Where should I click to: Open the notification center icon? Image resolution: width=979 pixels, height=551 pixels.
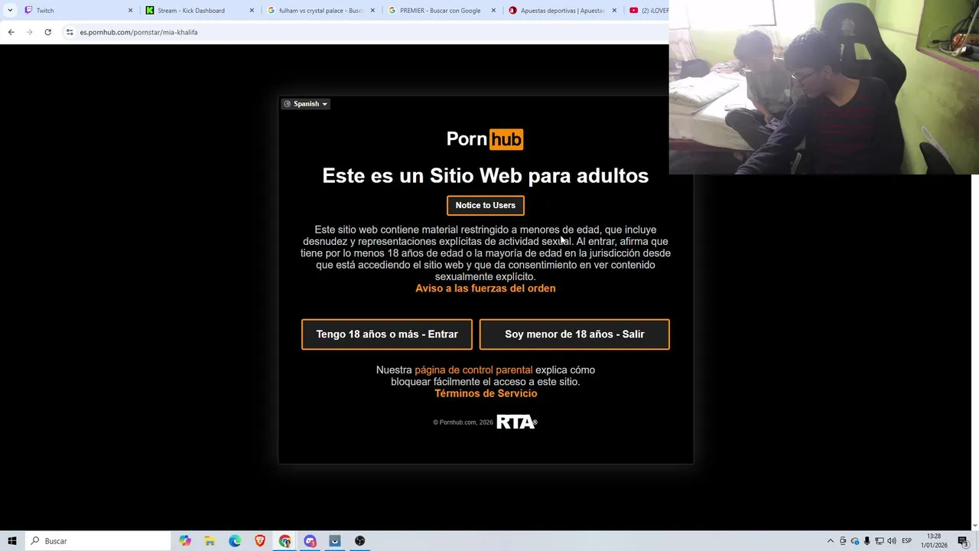[963, 541]
